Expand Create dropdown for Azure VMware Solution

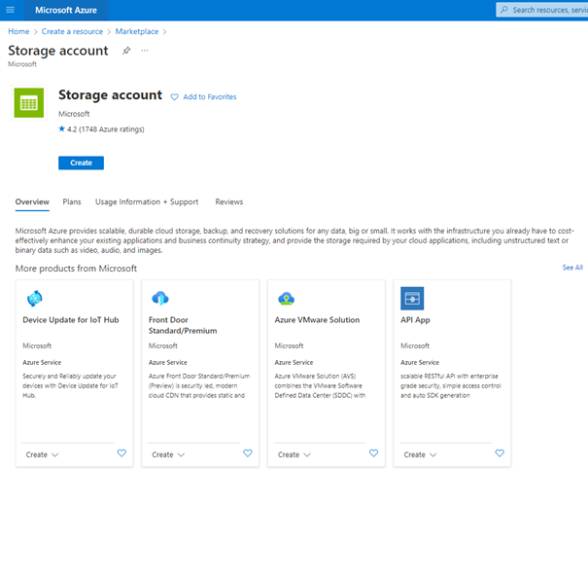tap(294, 454)
